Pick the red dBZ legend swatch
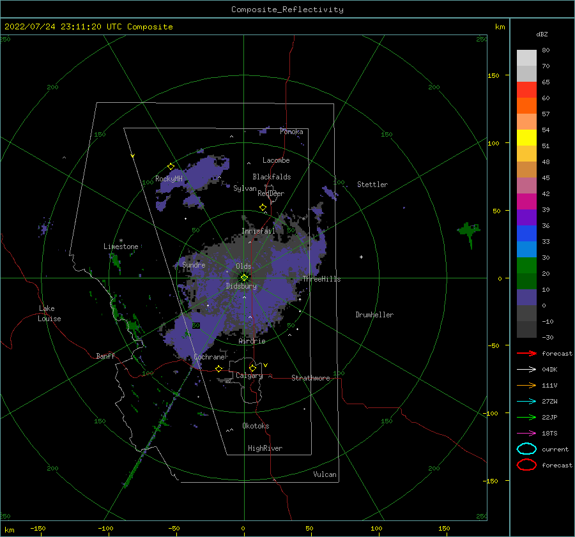 coord(526,90)
